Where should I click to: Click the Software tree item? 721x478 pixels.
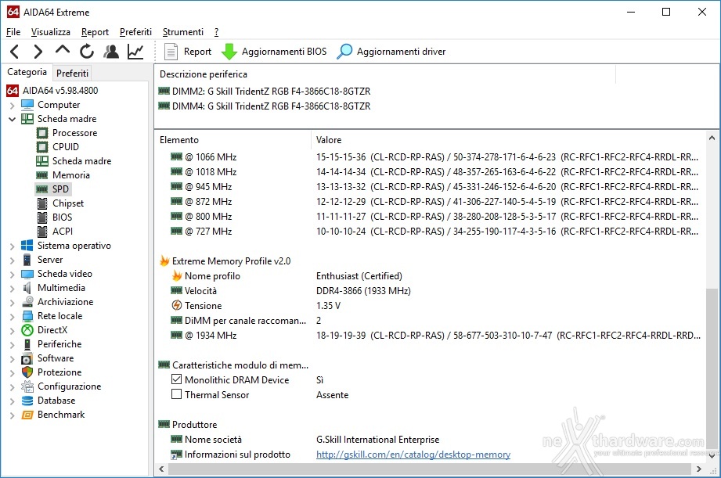pos(56,358)
